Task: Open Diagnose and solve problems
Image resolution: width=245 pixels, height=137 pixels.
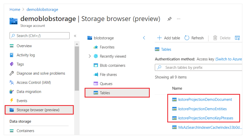Action: click(x=41, y=73)
